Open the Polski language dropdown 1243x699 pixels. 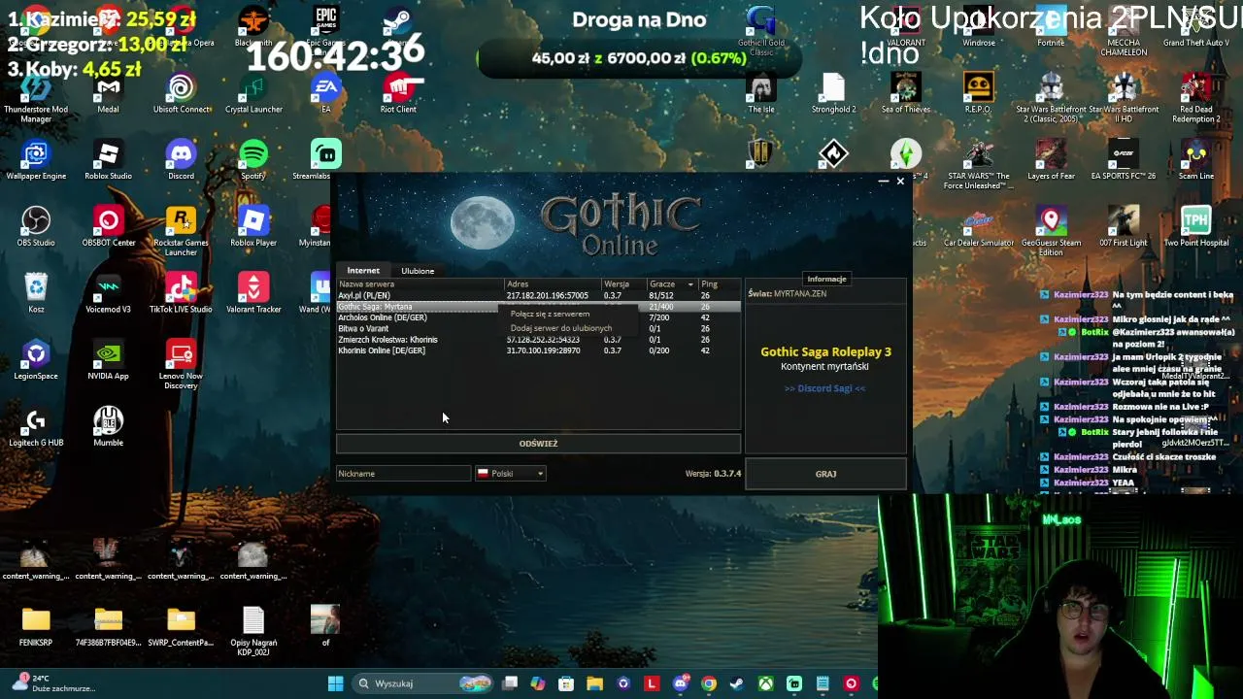click(x=511, y=474)
